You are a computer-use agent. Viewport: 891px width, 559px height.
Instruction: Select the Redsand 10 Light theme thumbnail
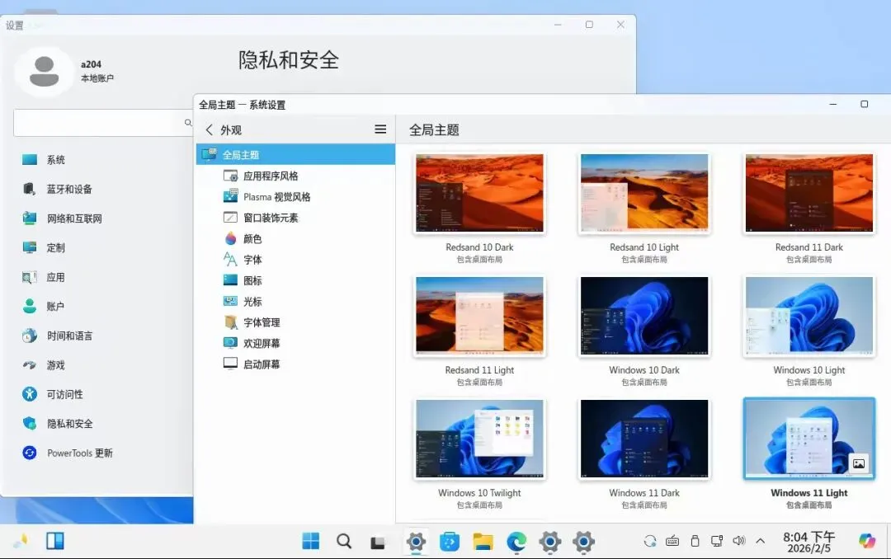643,193
